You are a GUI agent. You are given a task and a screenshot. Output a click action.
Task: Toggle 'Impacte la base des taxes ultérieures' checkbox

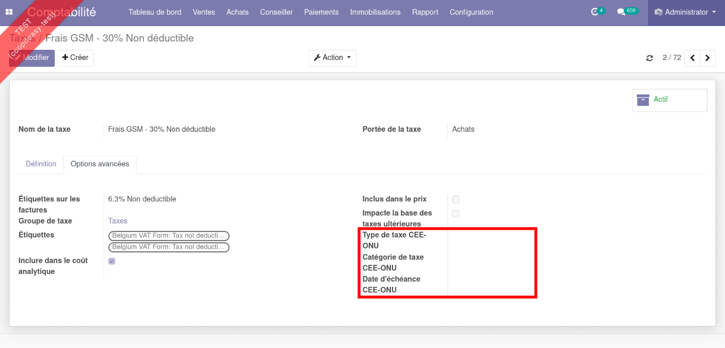(456, 213)
